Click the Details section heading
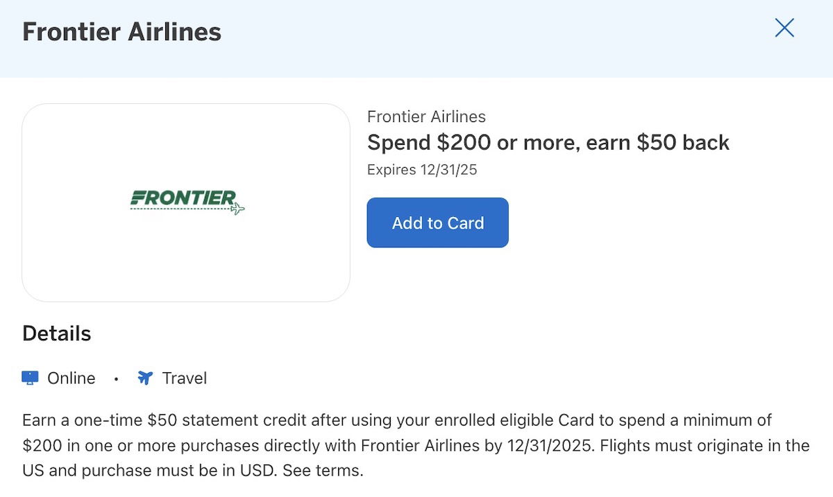The image size is (833, 497). (x=57, y=333)
